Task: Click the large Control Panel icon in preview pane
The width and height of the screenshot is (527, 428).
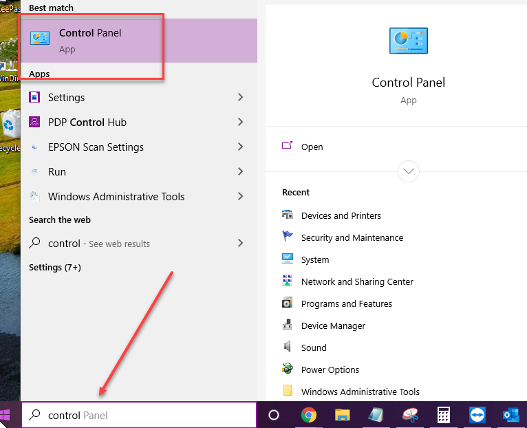Action: tap(409, 41)
